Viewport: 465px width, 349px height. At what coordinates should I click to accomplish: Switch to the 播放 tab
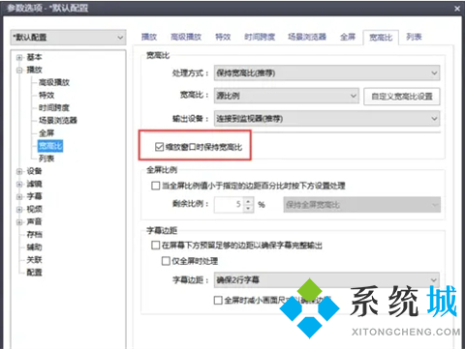click(149, 37)
